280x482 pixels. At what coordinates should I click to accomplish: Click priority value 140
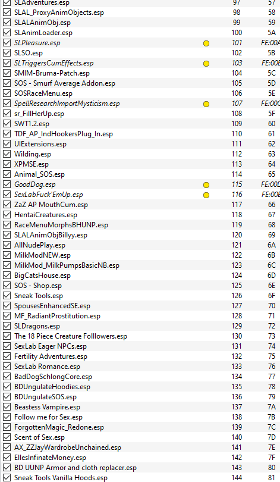(237, 437)
